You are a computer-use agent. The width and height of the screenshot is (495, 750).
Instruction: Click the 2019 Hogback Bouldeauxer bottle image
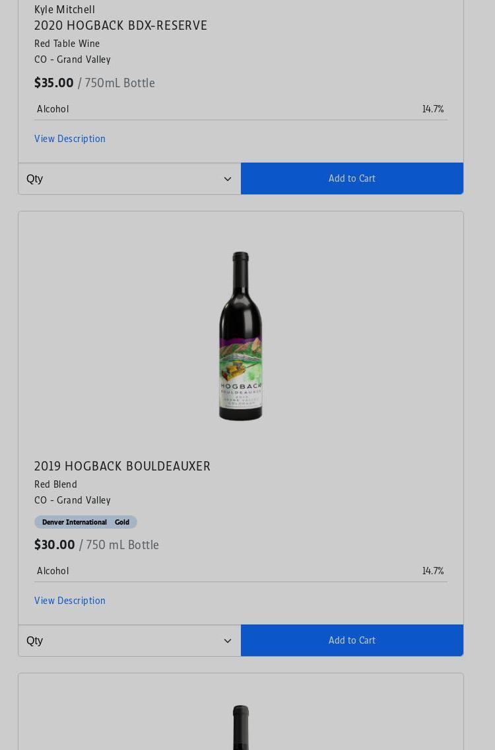coord(241,336)
